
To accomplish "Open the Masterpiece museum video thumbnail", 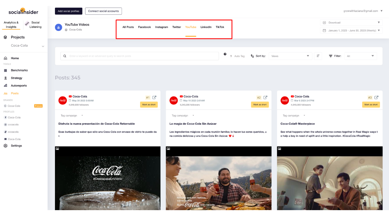I will (x=330, y=178).
